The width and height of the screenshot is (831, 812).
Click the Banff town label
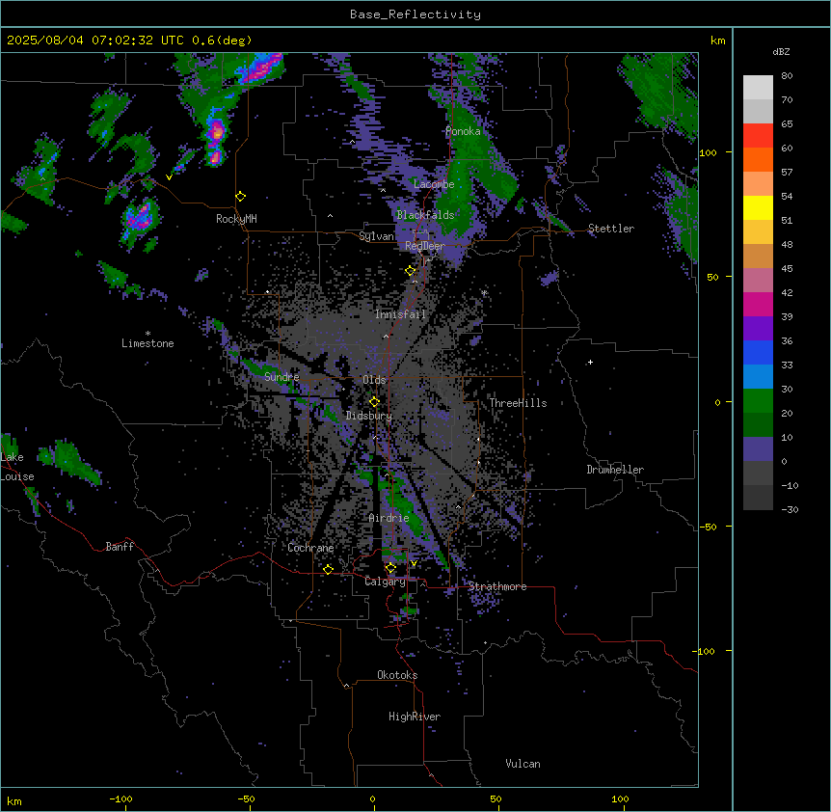(120, 547)
